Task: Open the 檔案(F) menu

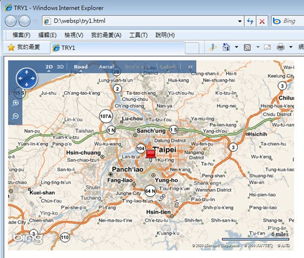Action: pos(22,35)
